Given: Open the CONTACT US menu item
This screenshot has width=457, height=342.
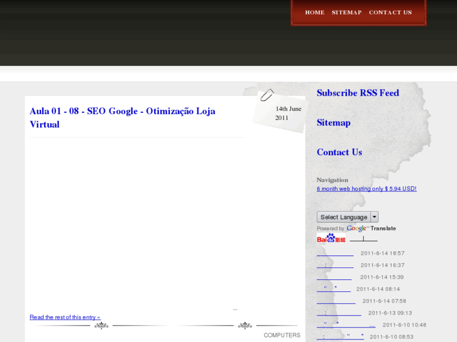Looking at the screenshot, I should 390,13.
